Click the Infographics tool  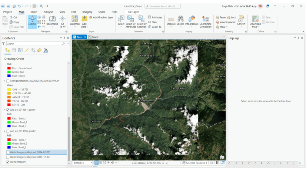click(192, 21)
